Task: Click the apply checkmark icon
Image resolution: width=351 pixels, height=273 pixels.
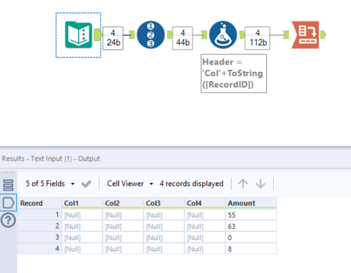Action: click(86, 184)
